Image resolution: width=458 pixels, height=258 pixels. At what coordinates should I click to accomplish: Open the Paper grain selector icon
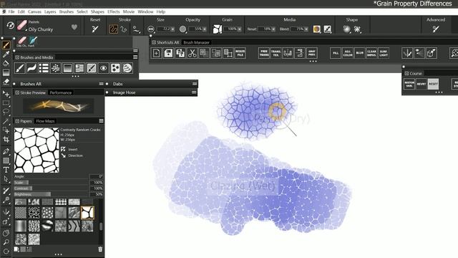point(218,29)
